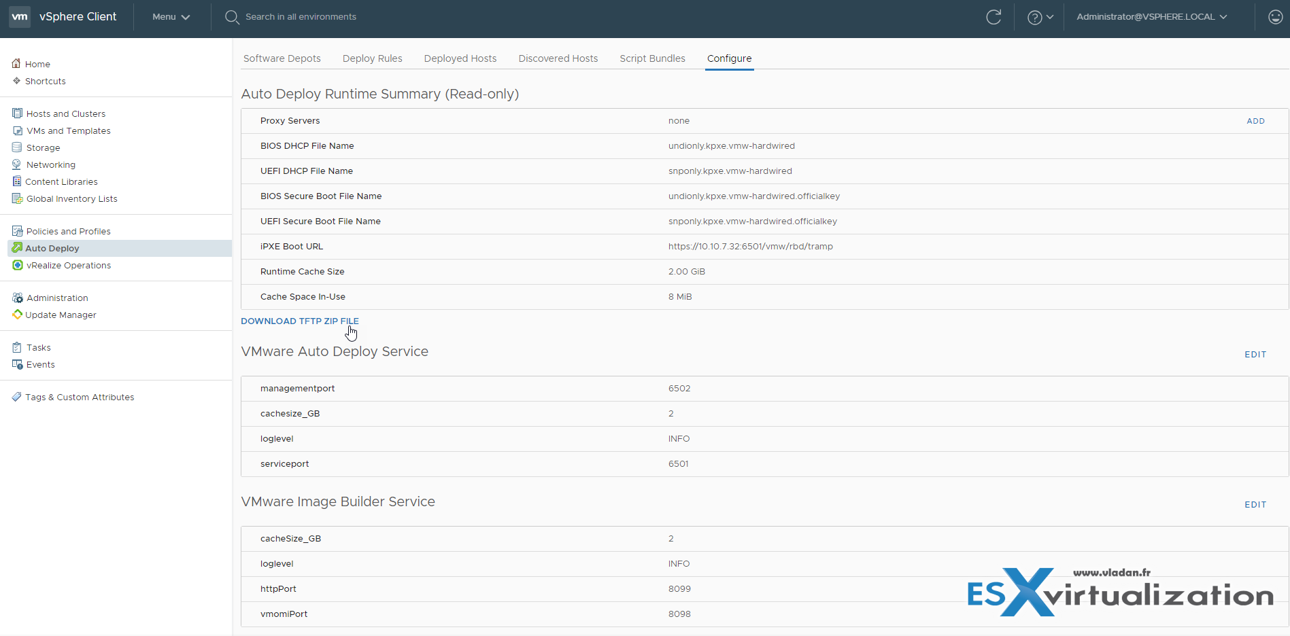Open the Deployed Hosts tab
The width and height of the screenshot is (1290, 636).
pos(460,58)
